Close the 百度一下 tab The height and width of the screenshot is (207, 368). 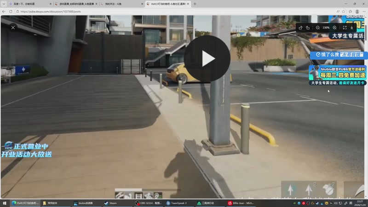[50, 4]
